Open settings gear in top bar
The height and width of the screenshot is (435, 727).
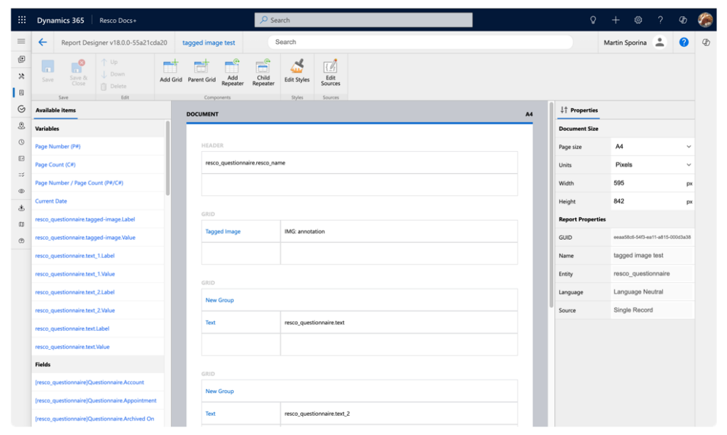pos(638,20)
